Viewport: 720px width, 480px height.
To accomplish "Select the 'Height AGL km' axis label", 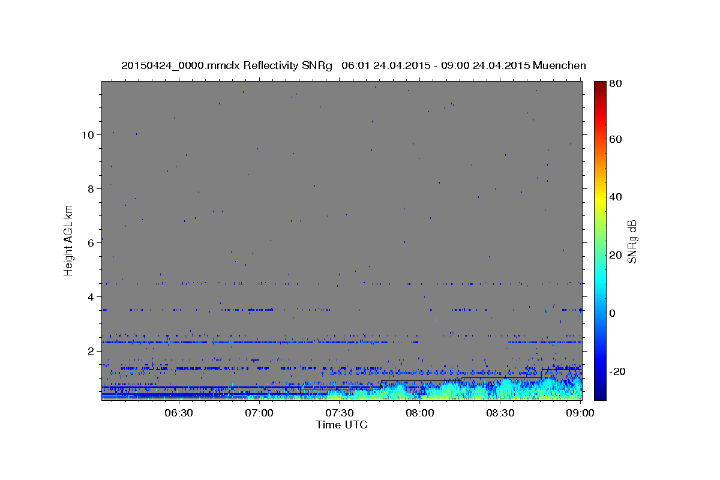I will click(69, 239).
